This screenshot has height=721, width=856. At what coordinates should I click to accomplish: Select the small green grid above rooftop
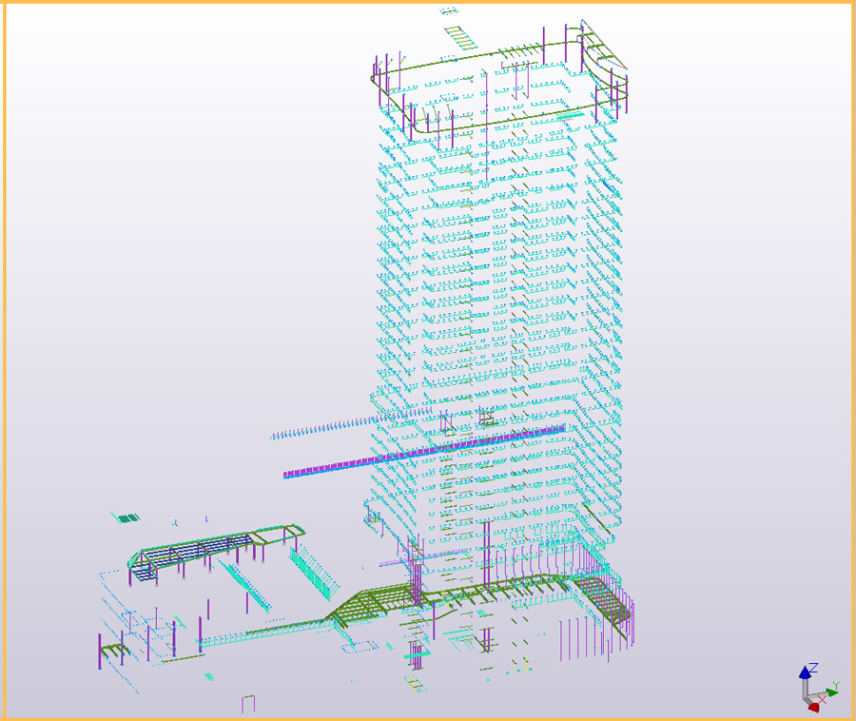click(x=459, y=37)
